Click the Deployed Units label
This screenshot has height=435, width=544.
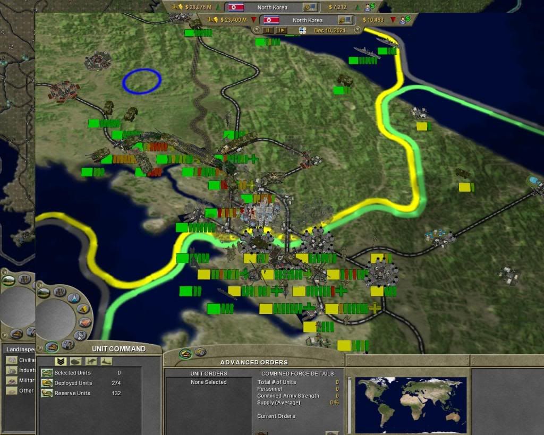(x=73, y=383)
